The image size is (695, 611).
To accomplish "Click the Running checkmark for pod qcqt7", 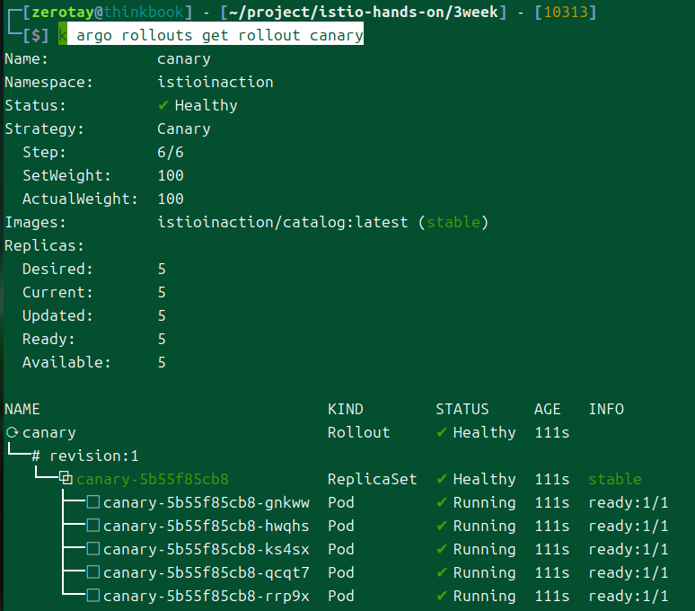I will point(442,572).
